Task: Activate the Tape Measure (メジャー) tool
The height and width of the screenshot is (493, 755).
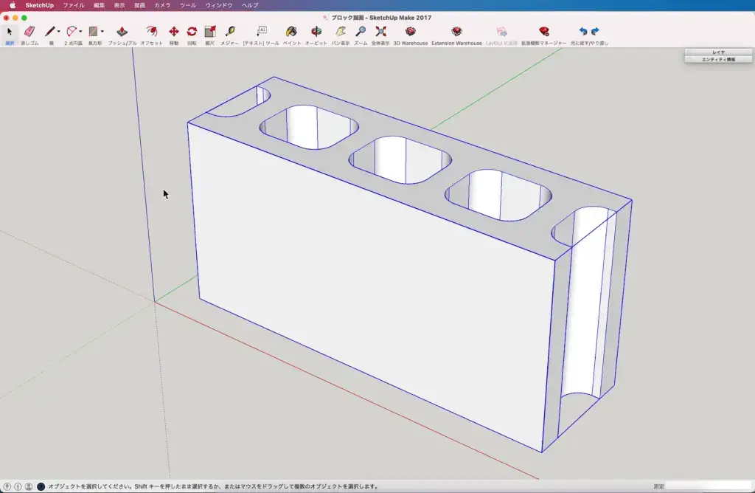Action: [229, 32]
